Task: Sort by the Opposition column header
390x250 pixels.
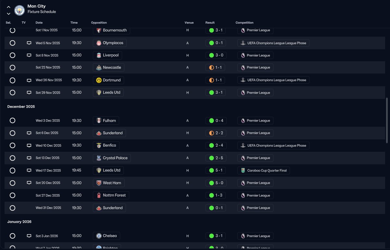Action: point(99,23)
